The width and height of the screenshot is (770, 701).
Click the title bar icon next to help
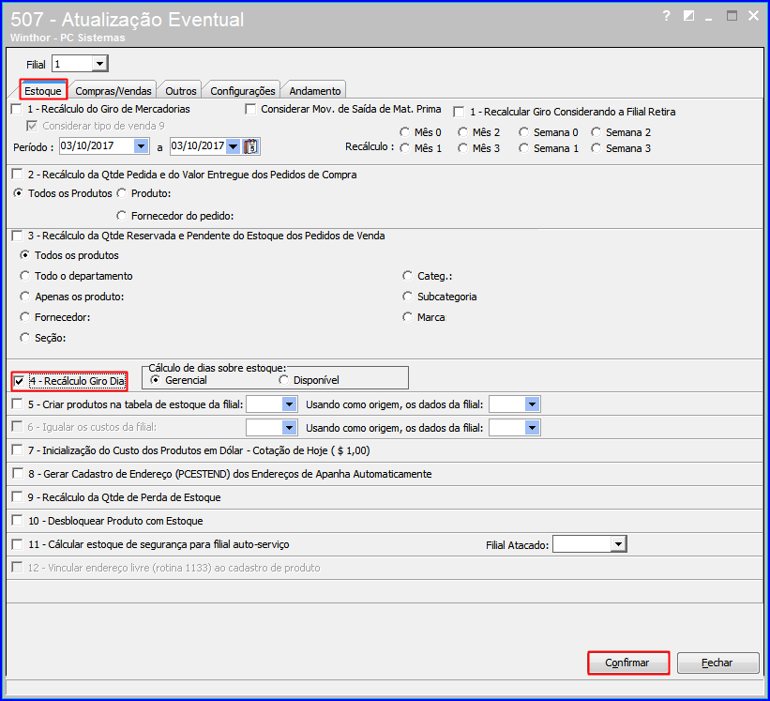(688, 16)
